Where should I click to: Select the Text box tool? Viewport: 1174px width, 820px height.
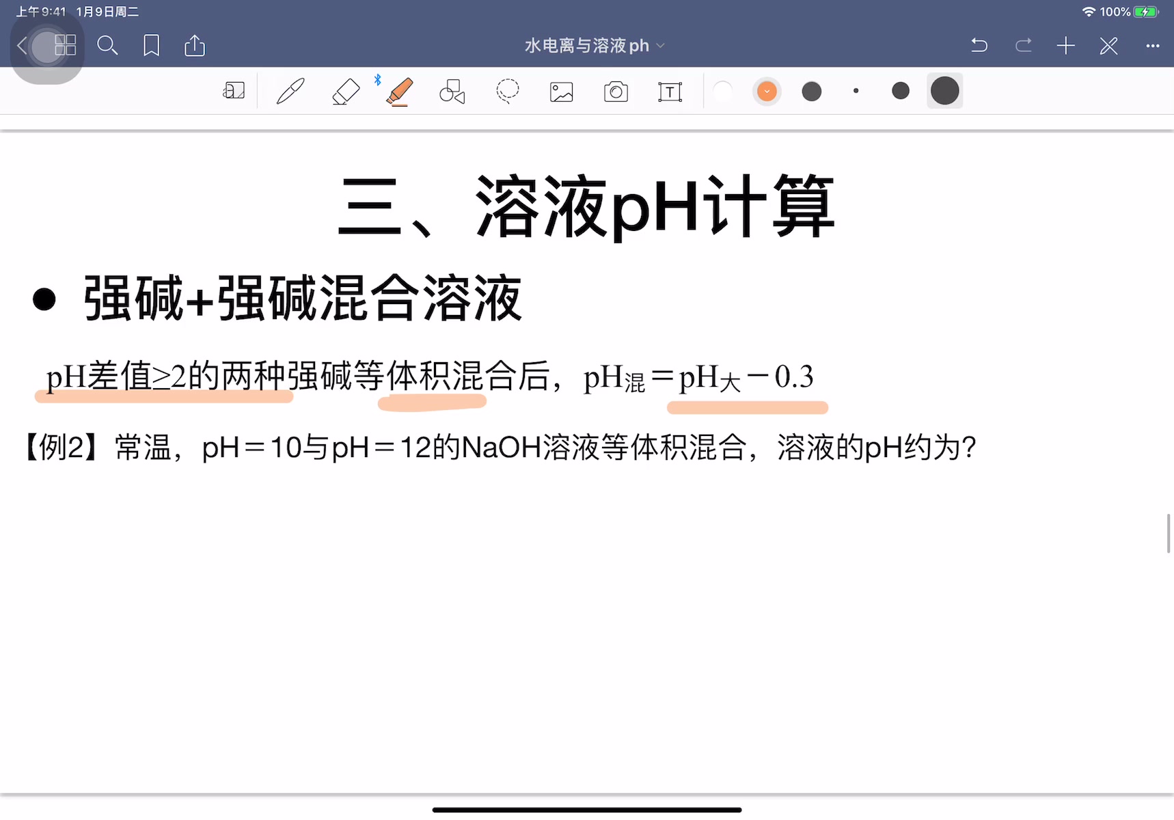(670, 92)
